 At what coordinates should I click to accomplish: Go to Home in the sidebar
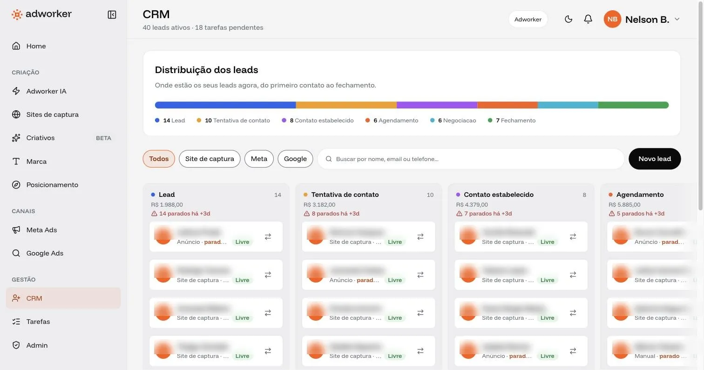(x=63, y=46)
